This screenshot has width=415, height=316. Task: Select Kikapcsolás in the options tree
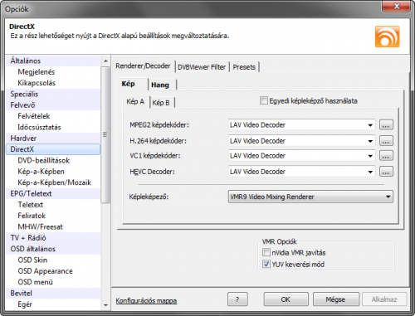(x=53, y=83)
